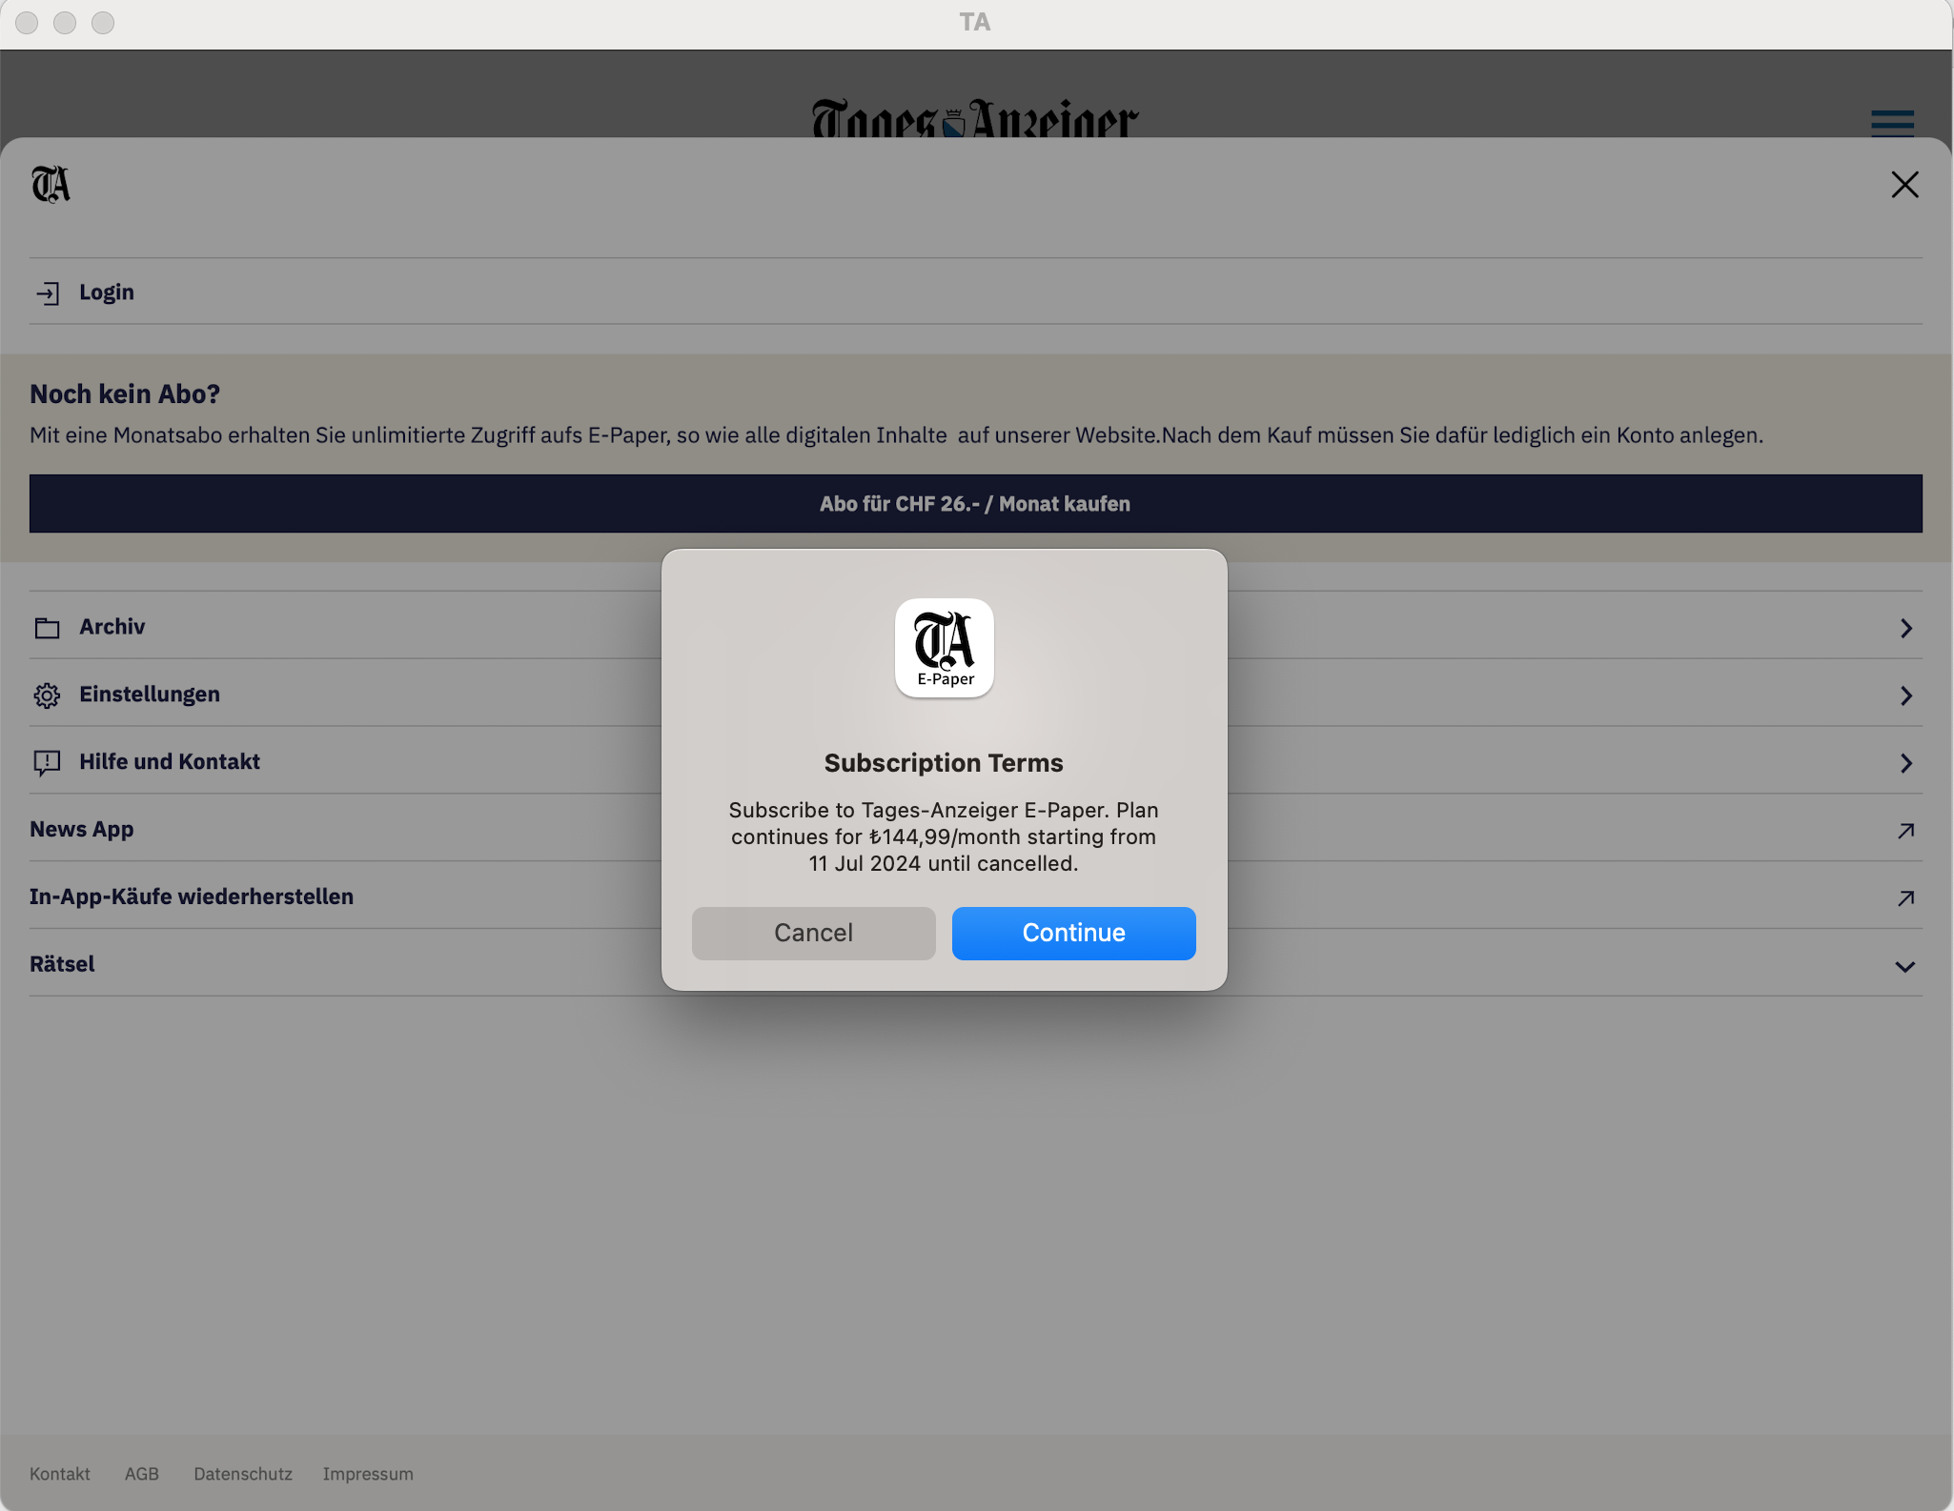The width and height of the screenshot is (1954, 1511).
Task: Close the menu panel with the X
Action: (1904, 185)
